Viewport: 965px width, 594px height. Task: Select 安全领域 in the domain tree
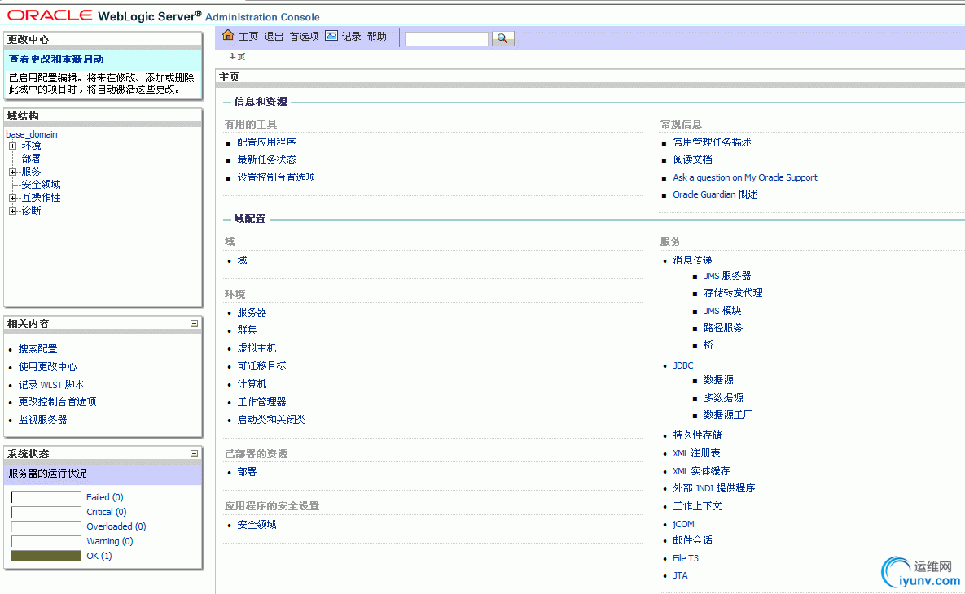pos(41,185)
